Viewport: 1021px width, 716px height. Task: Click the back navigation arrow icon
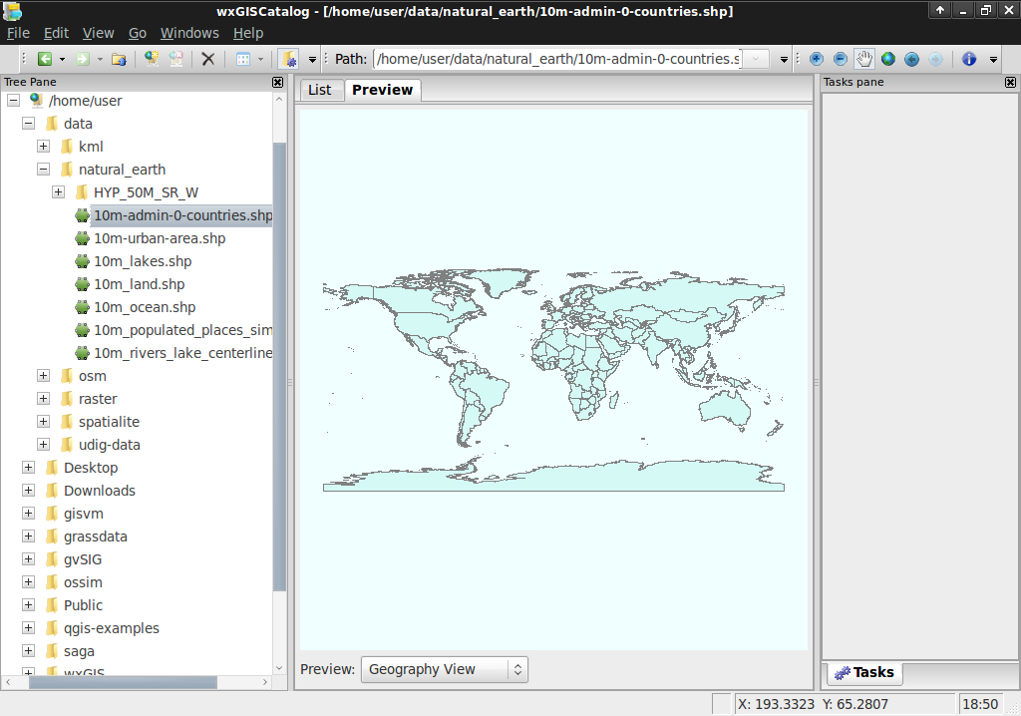coord(45,58)
